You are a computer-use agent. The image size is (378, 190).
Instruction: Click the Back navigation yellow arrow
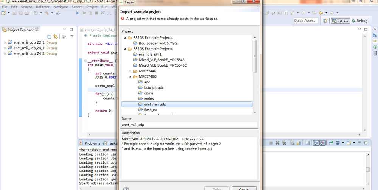pyautogui.click(x=321, y=13)
